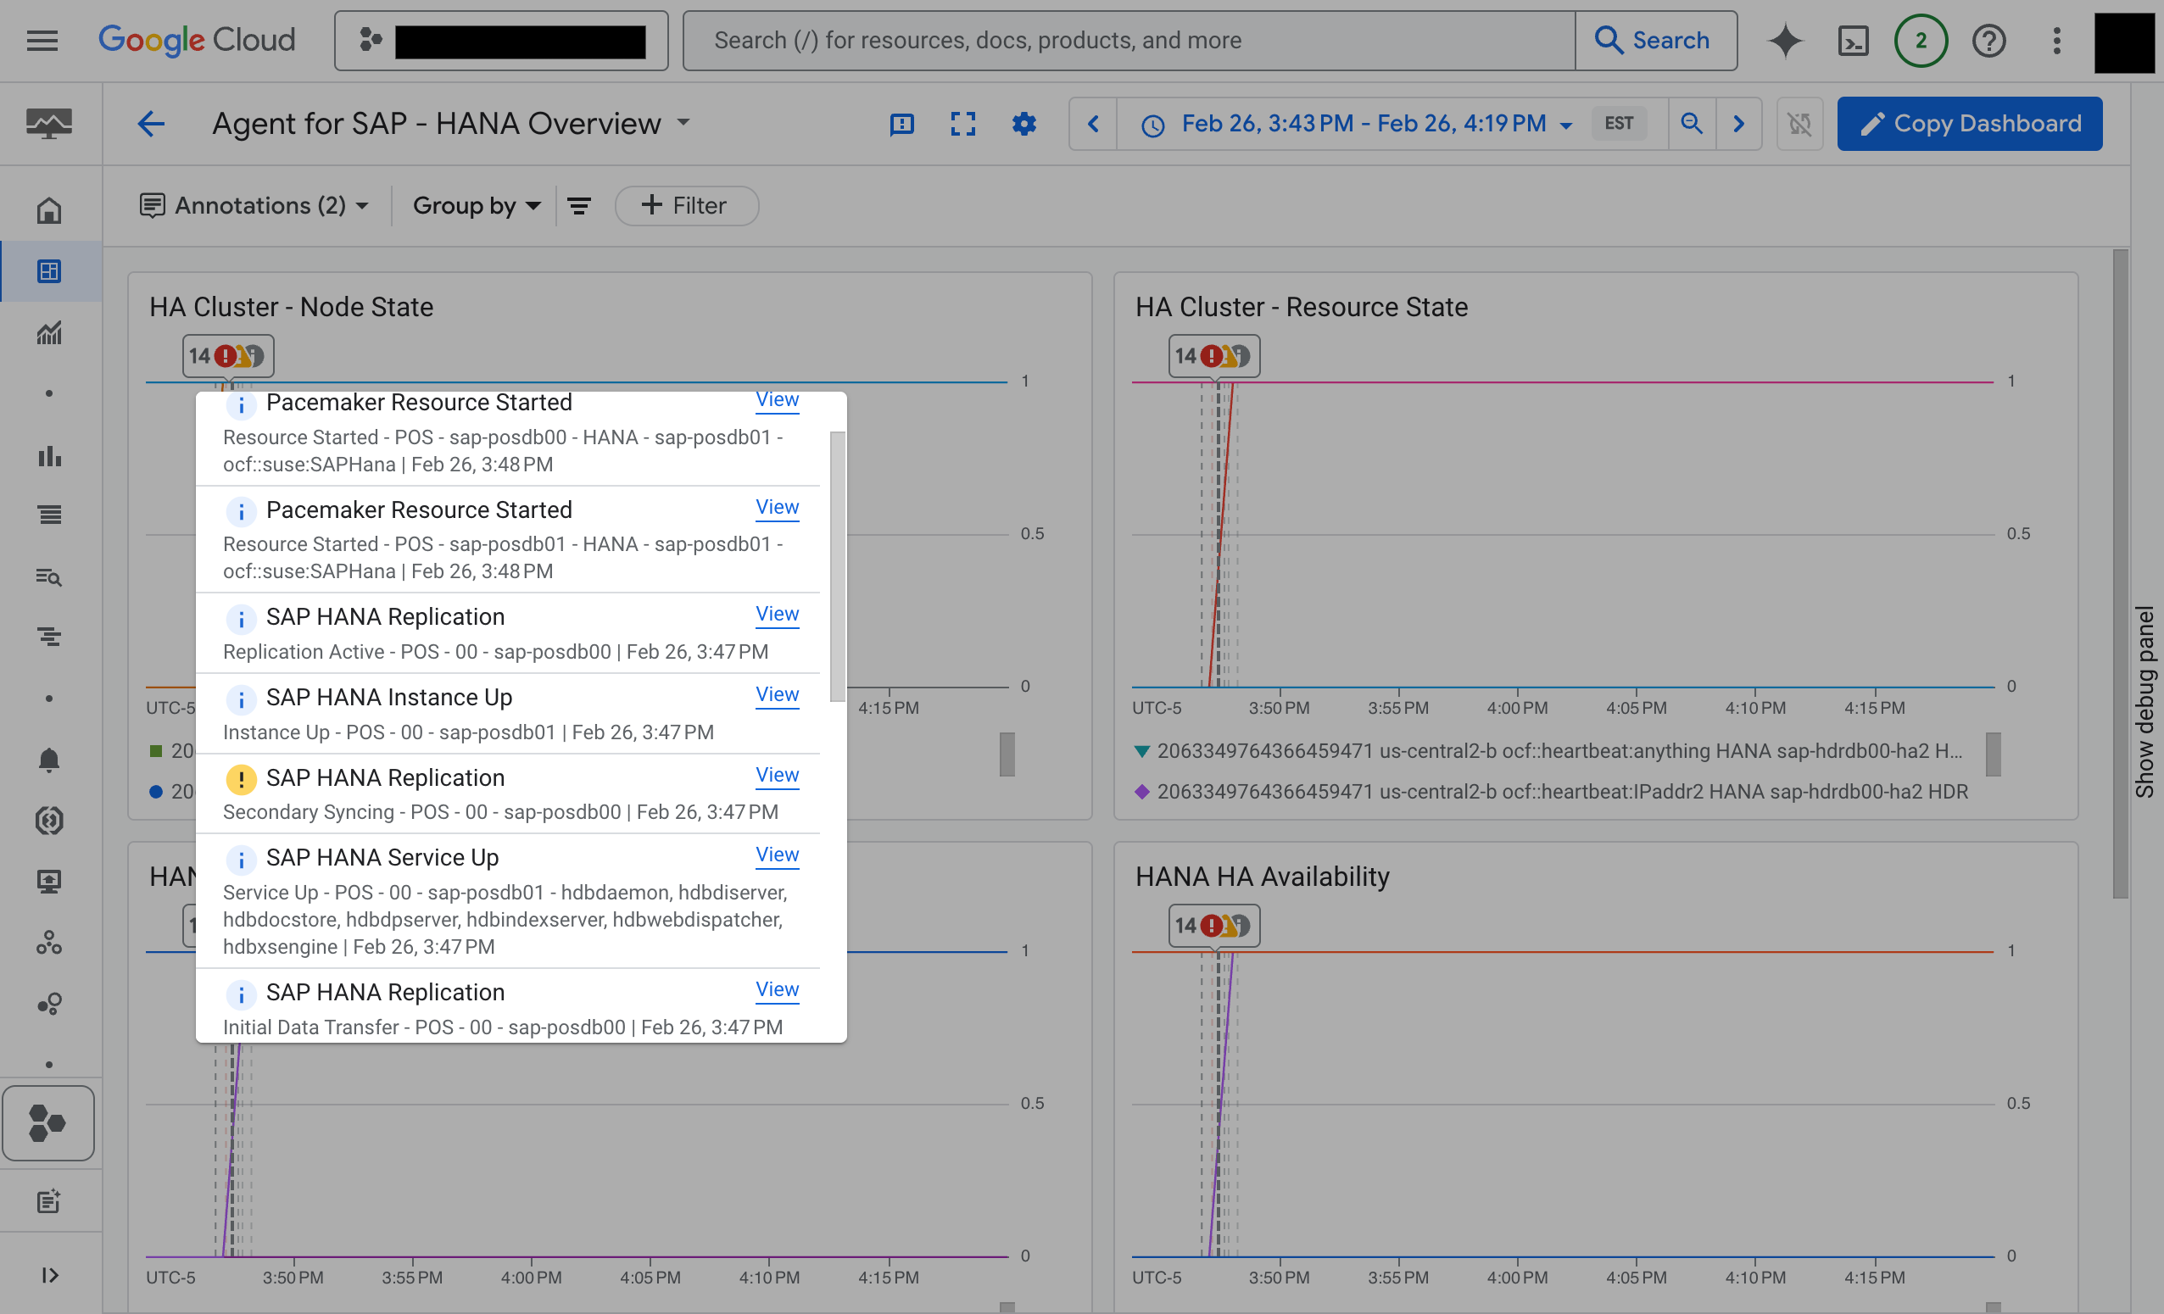
Task: Click the Copy Dashboard button
Action: 1969,122
